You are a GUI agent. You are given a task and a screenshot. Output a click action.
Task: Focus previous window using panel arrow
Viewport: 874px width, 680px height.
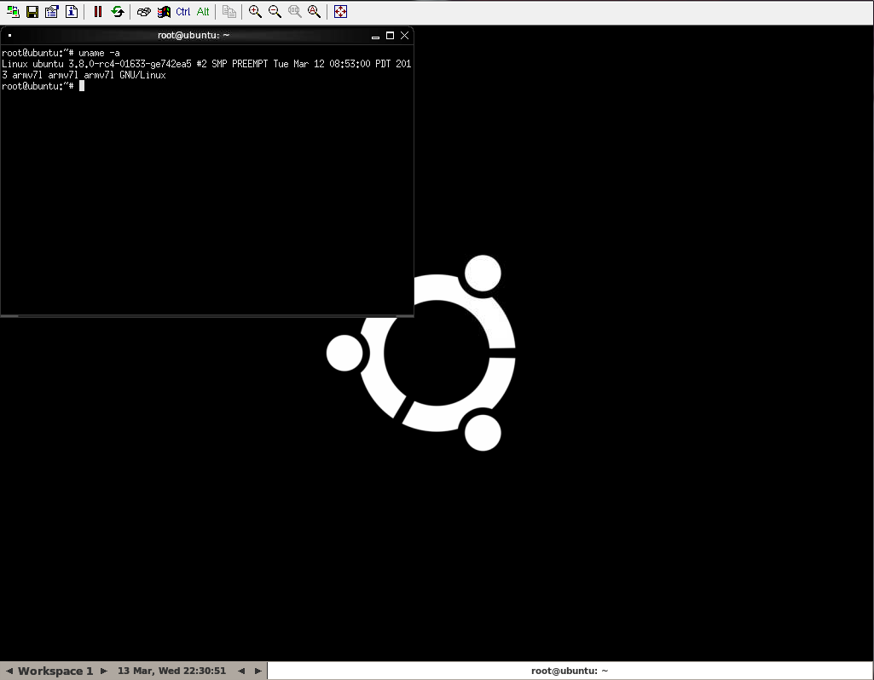tap(241, 671)
